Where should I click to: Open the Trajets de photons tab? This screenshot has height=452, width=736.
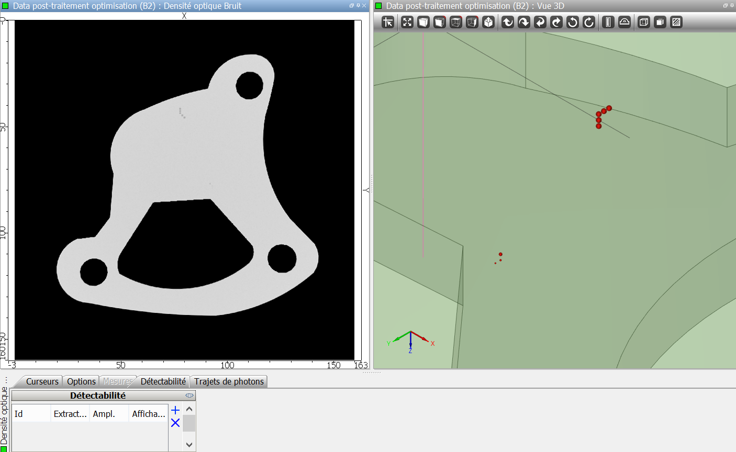click(229, 381)
